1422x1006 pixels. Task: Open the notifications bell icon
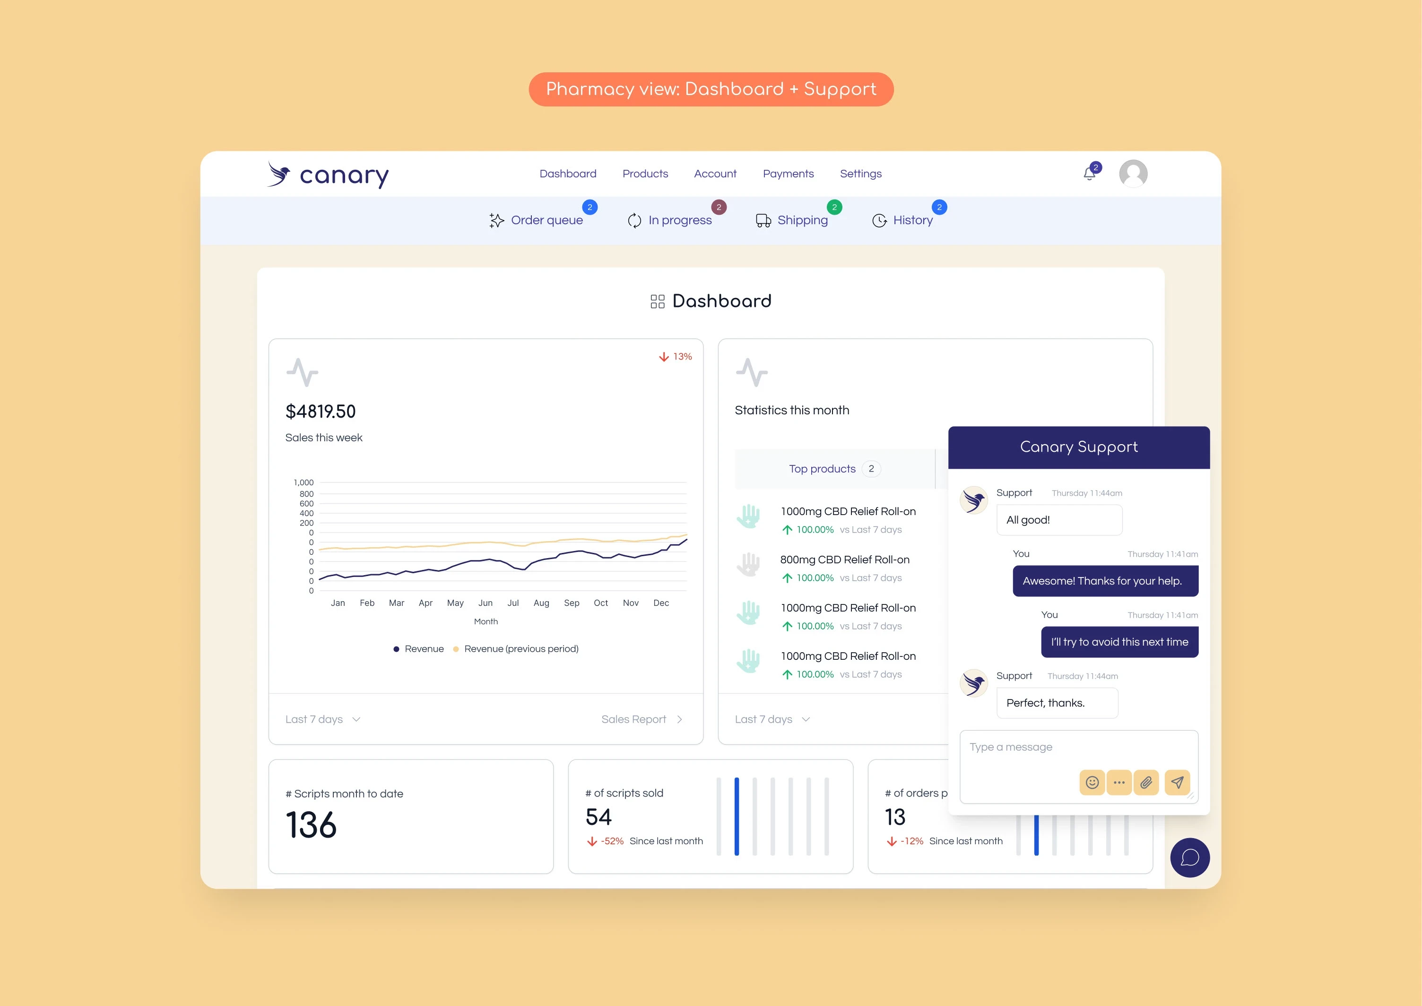(x=1089, y=174)
